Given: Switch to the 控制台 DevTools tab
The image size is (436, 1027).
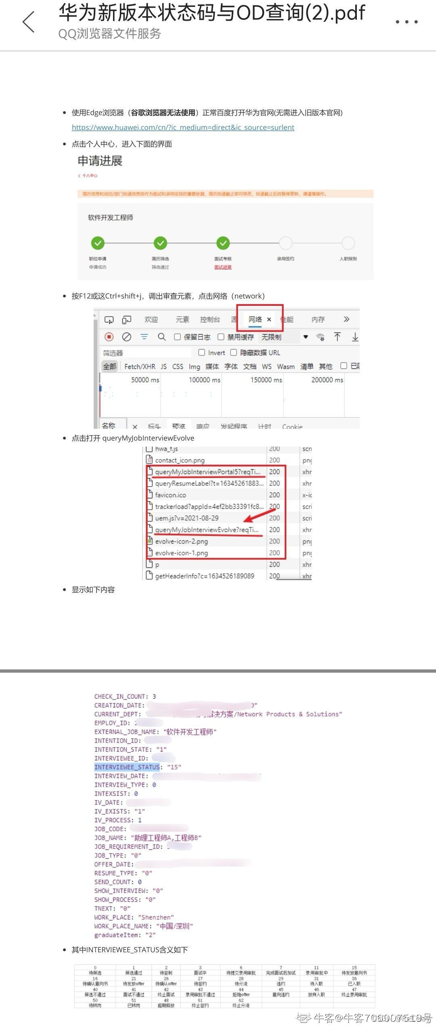Looking at the screenshot, I should pyautogui.click(x=210, y=320).
